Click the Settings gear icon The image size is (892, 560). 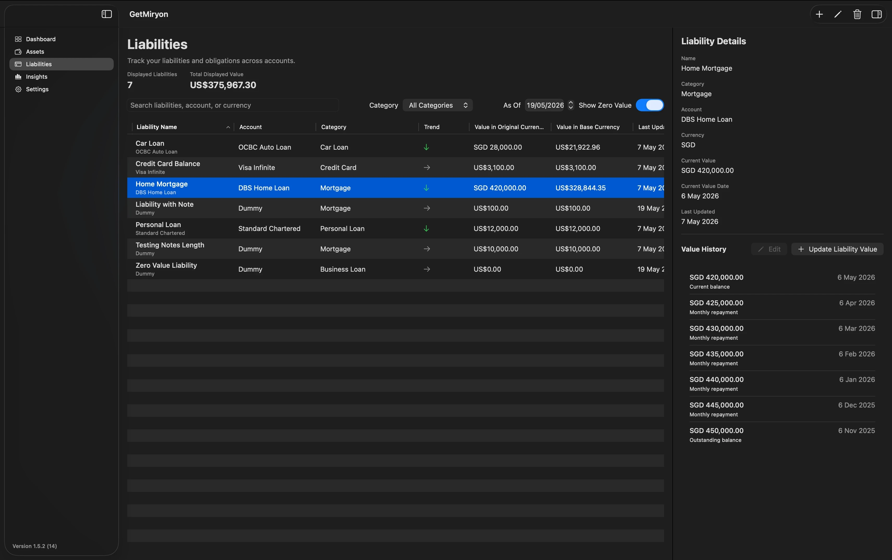tap(18, 89)
